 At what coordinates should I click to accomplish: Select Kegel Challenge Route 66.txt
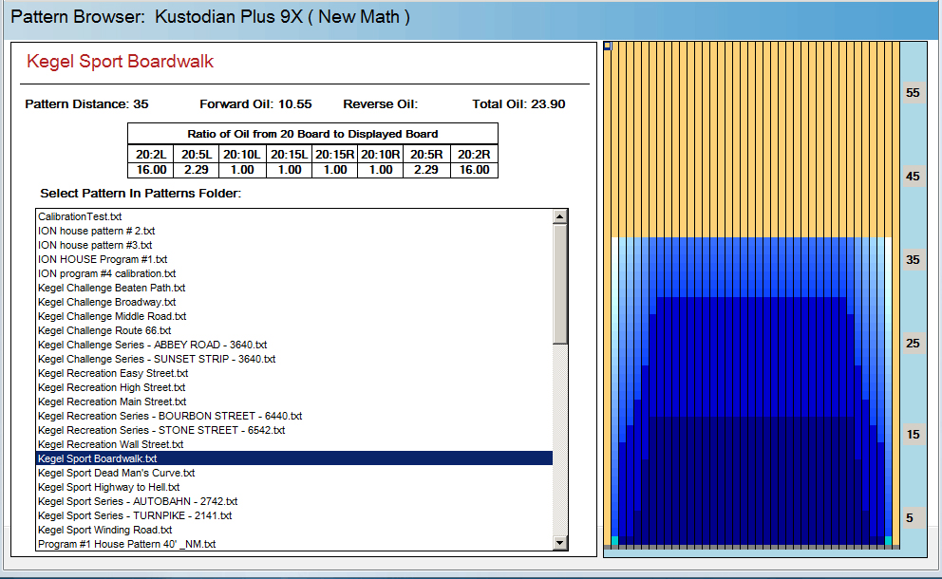coord(104,330)
